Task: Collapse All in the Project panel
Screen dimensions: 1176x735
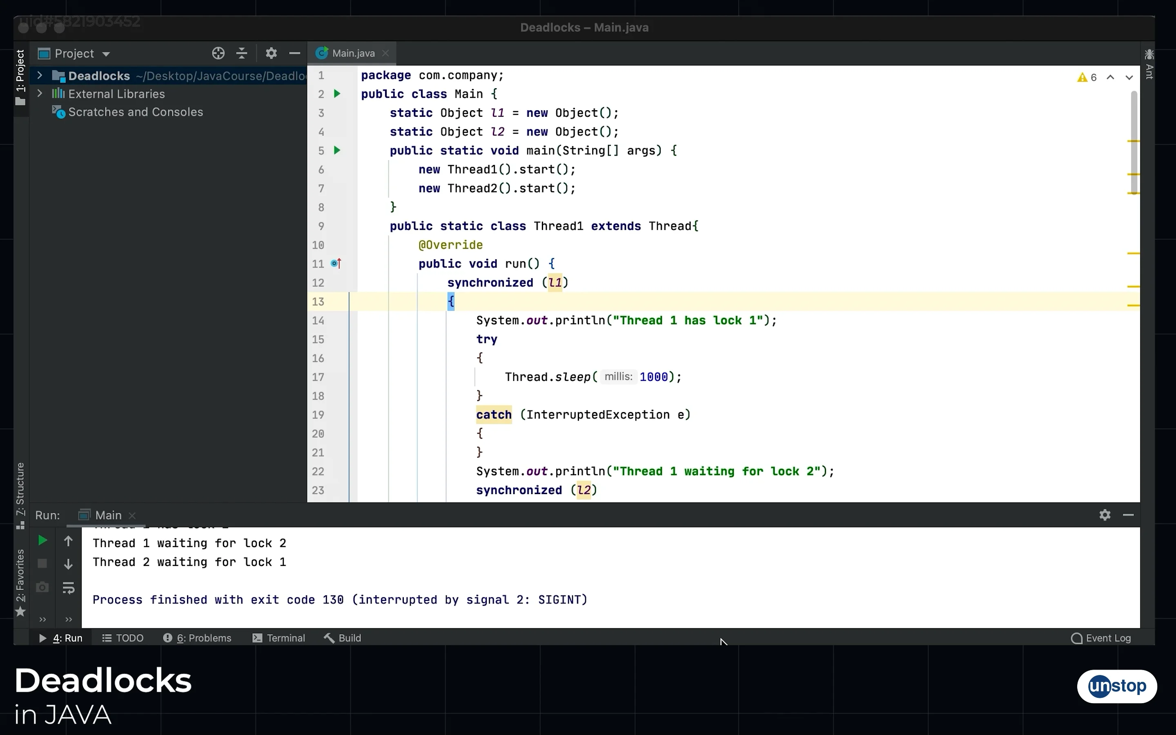Action: pos(241,53)
